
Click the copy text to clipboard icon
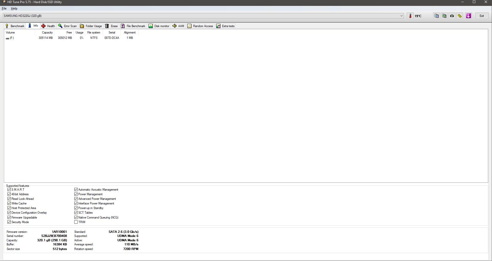[x=436, y=16]
